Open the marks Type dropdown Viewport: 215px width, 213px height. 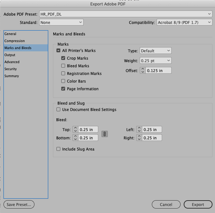point(155,51)
